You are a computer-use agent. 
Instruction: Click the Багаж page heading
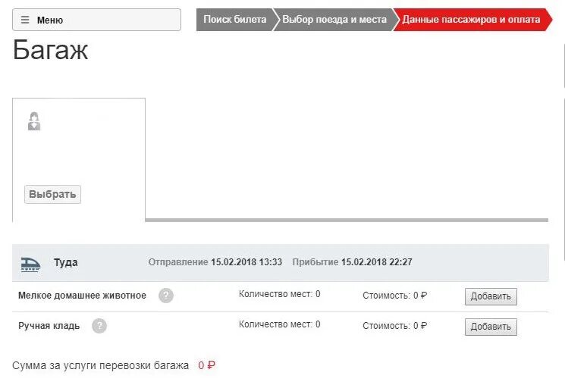tap(51, 50)
